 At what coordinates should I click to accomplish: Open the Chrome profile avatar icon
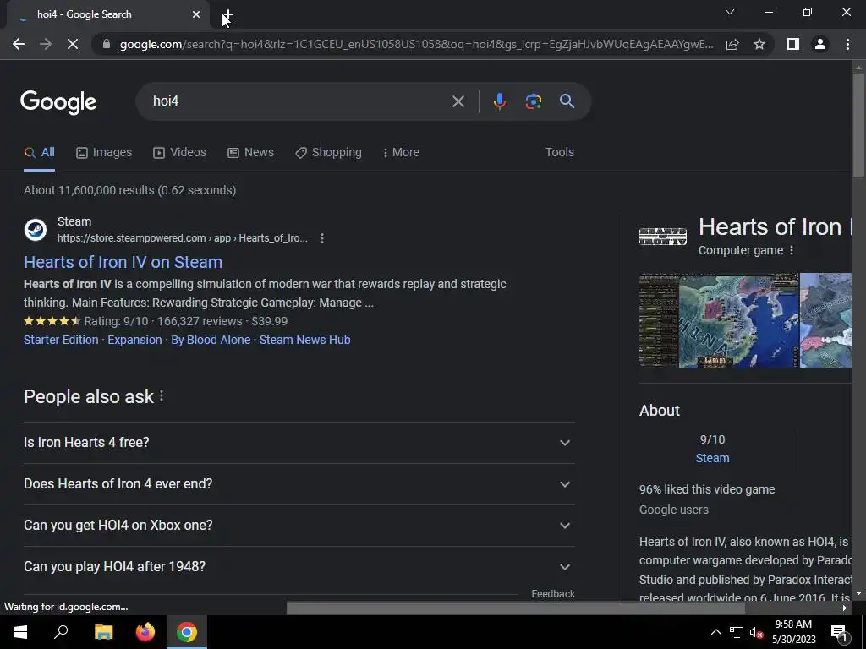coord(820,44)
